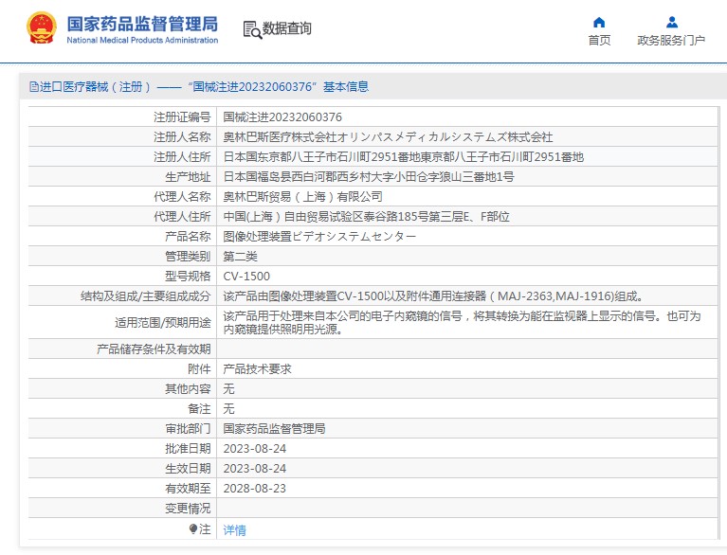Click the 首页 menu label

[599, 41]
